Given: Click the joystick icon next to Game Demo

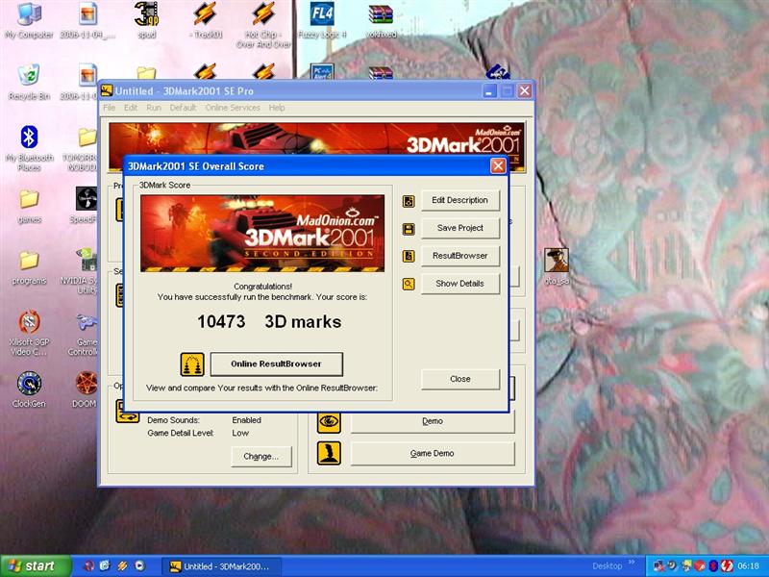Looking at the screenshot, I should pos(329,453).
